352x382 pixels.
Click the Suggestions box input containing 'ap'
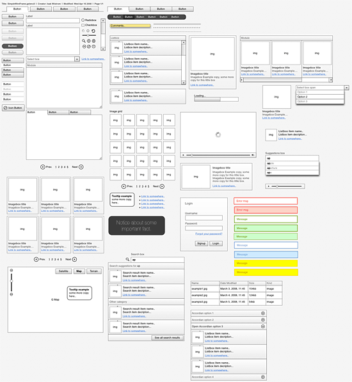coord(292,158)
